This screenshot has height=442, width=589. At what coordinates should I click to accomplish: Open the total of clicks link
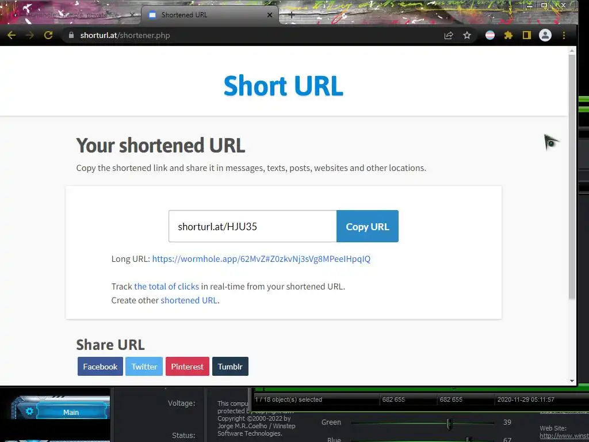166,287
